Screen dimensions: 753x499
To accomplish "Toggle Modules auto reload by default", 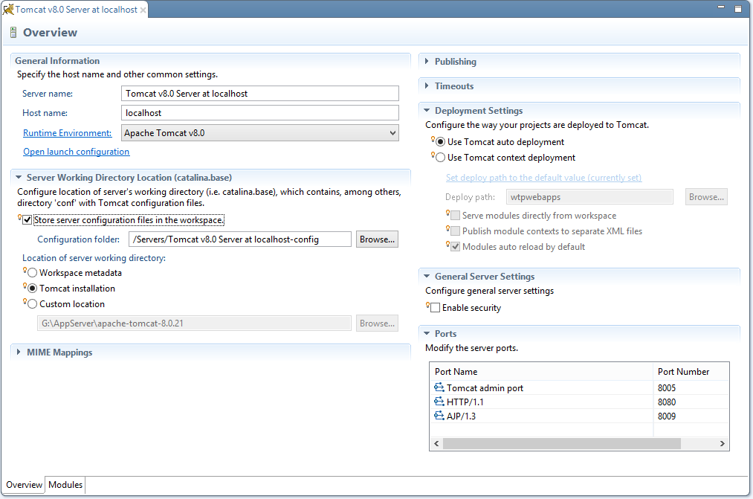I will tap(455, 247).
